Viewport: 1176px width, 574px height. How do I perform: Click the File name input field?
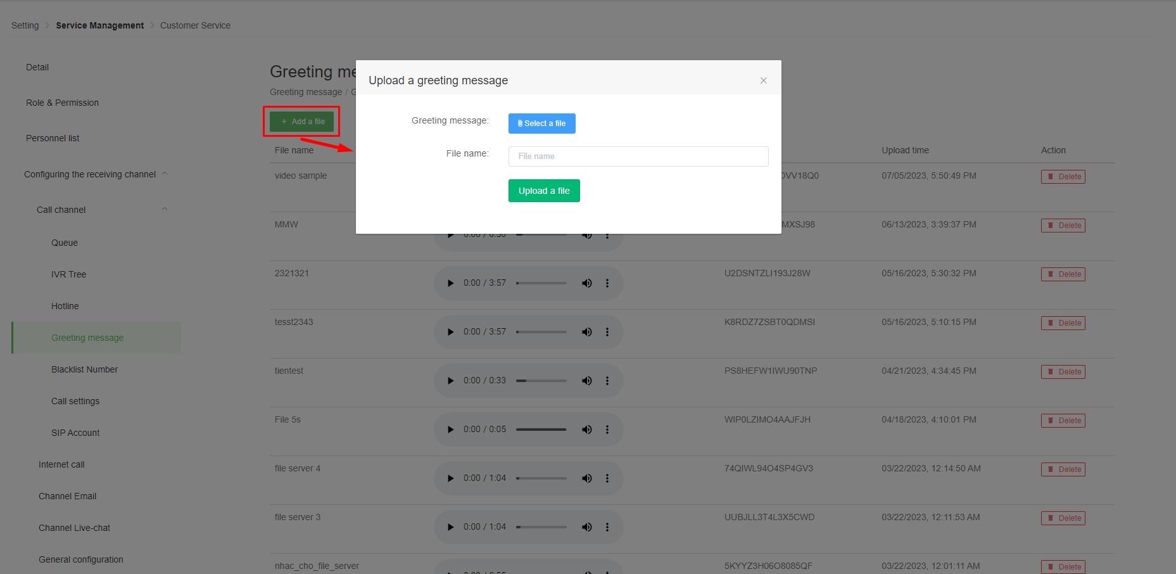pyautogui.click(x=638, y=156)
